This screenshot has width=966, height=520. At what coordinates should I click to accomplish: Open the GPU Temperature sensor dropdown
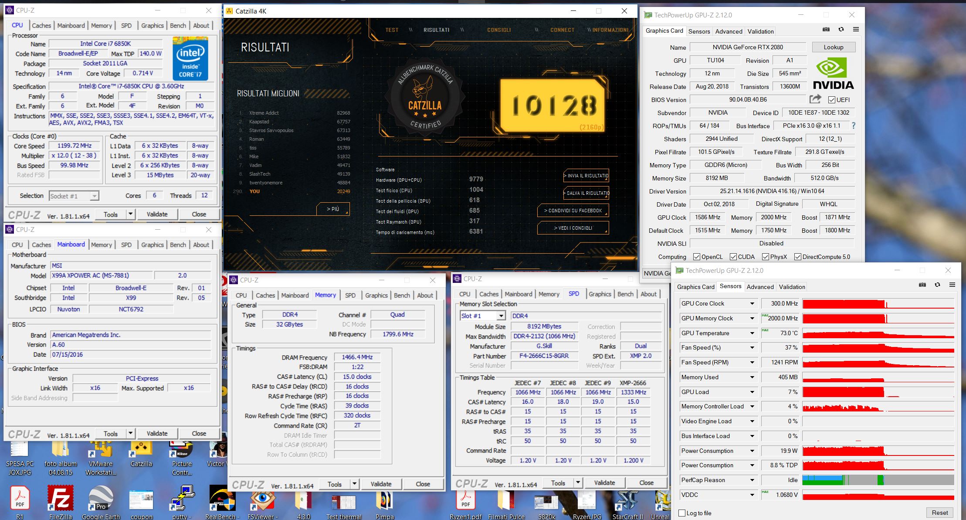[752, 333]
